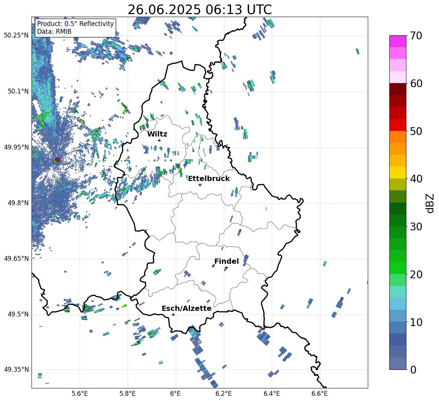Click the 49.8°N latitude label
Viewport: 439px width, 401px height.
pos(18,203)
